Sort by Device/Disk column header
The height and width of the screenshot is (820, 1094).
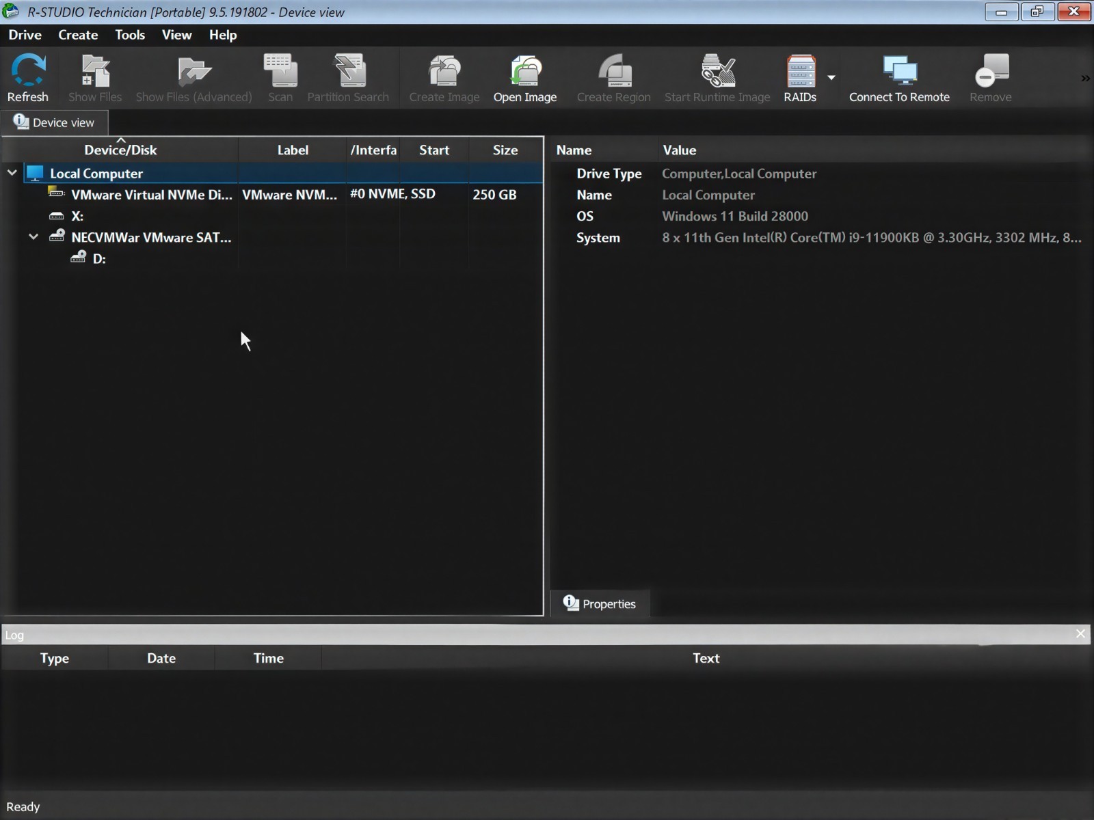(x=120, y=150)
